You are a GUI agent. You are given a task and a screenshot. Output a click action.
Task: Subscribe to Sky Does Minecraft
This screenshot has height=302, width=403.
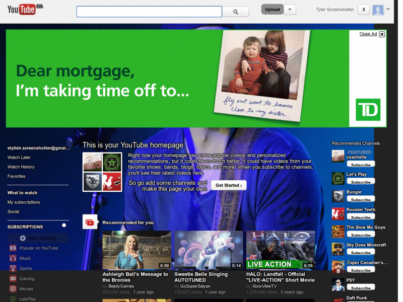click(x=361, y=253)
